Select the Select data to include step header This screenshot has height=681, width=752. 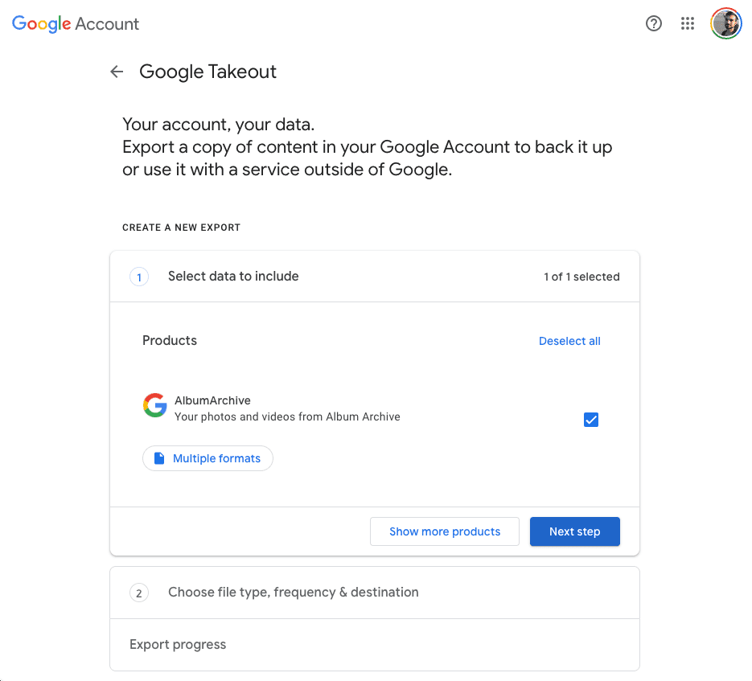(232, 277)
